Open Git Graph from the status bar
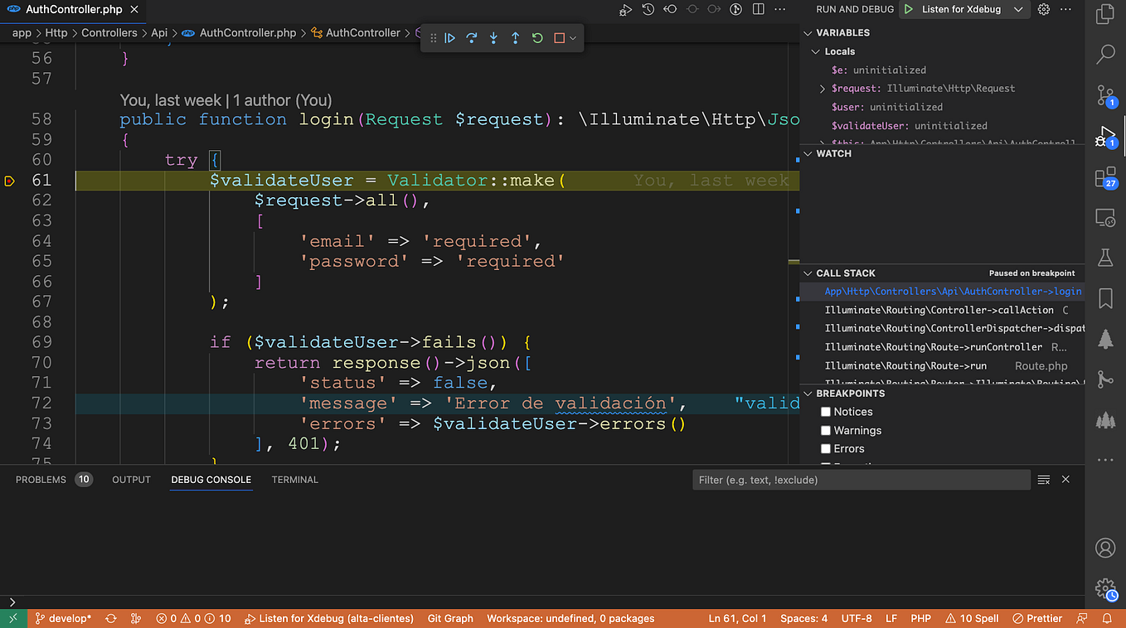 pyautogui.click(x=450, y=618)
